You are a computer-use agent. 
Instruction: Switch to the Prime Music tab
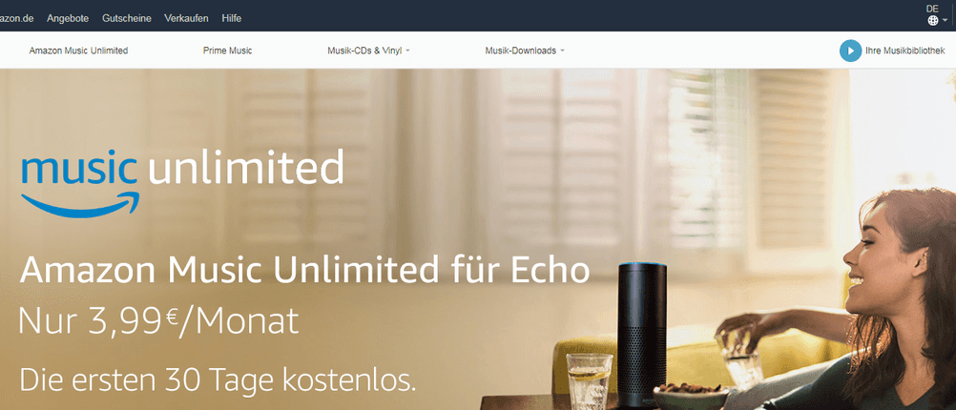point(227,51)
